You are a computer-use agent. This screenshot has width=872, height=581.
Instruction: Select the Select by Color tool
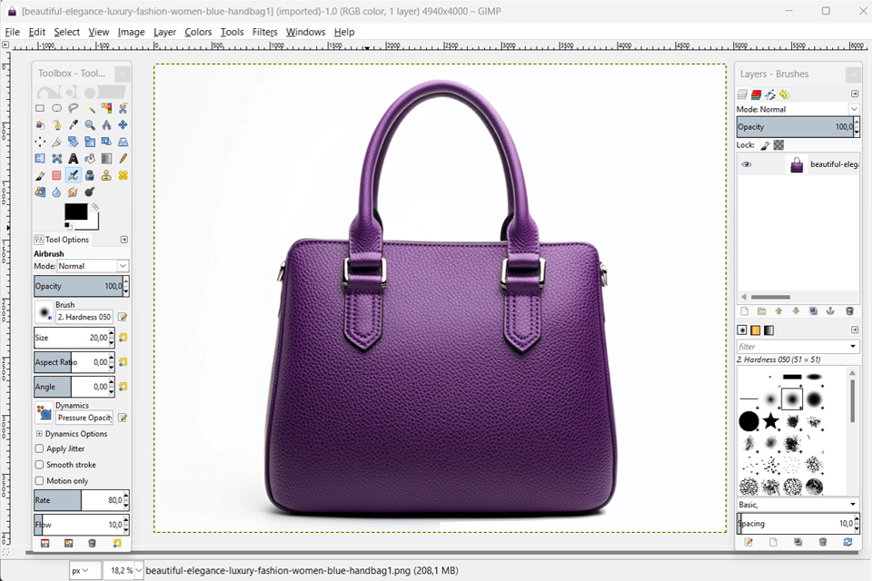coord(106,108)
